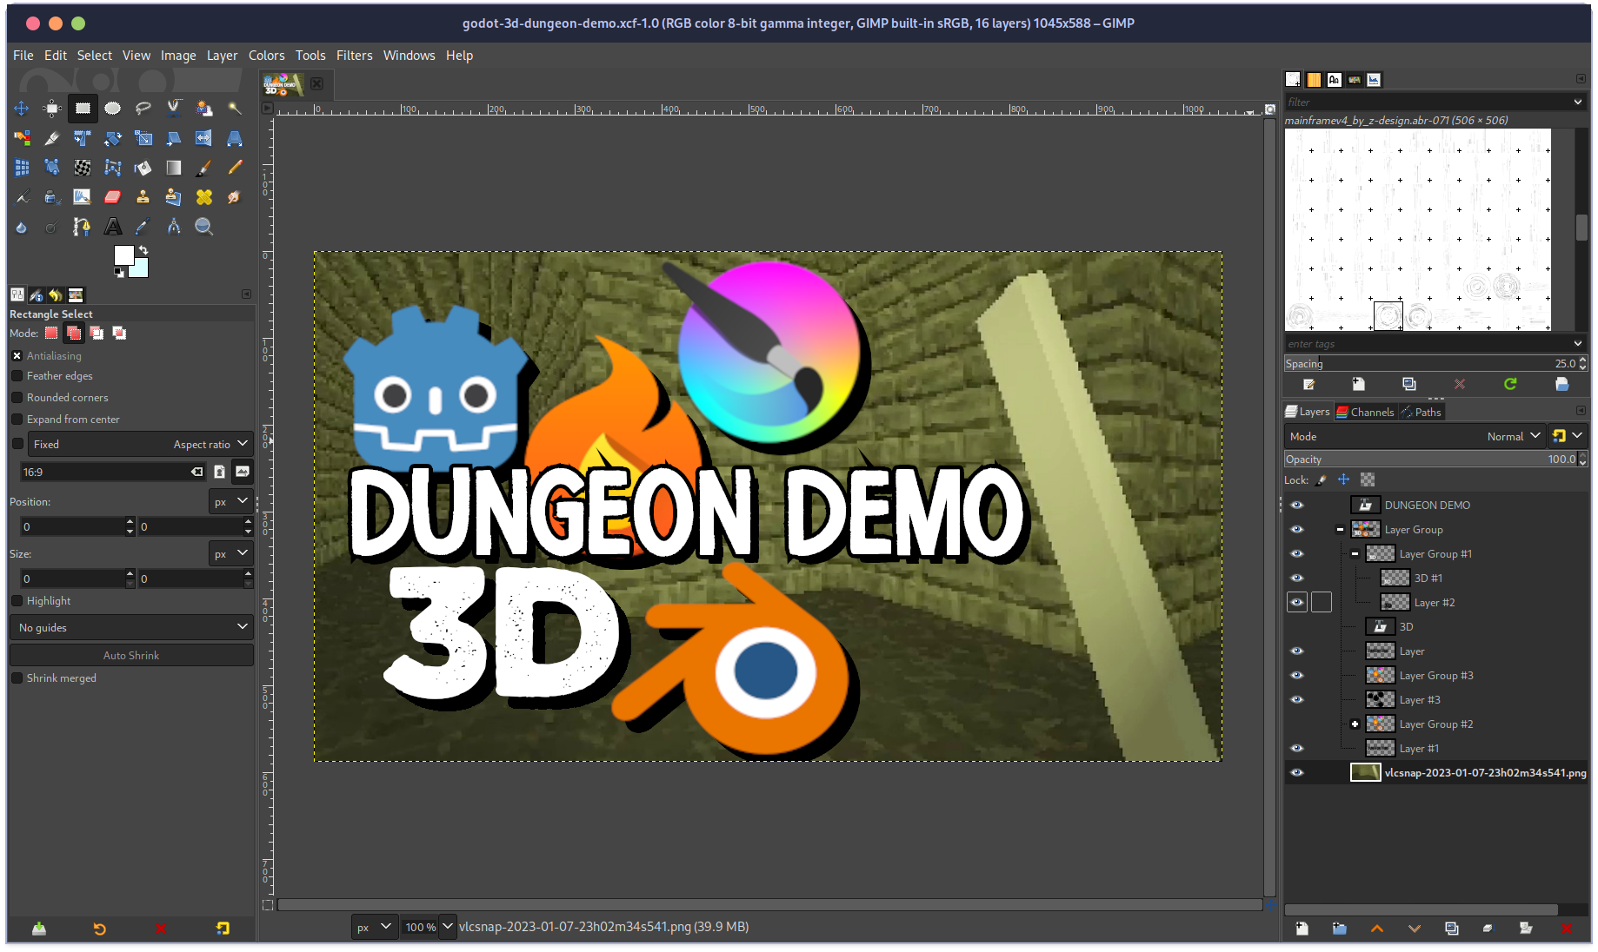Check the Rounded corners option
This screenshot has width=1598, height=952.
pyautogui.click(x=17, y=397)
